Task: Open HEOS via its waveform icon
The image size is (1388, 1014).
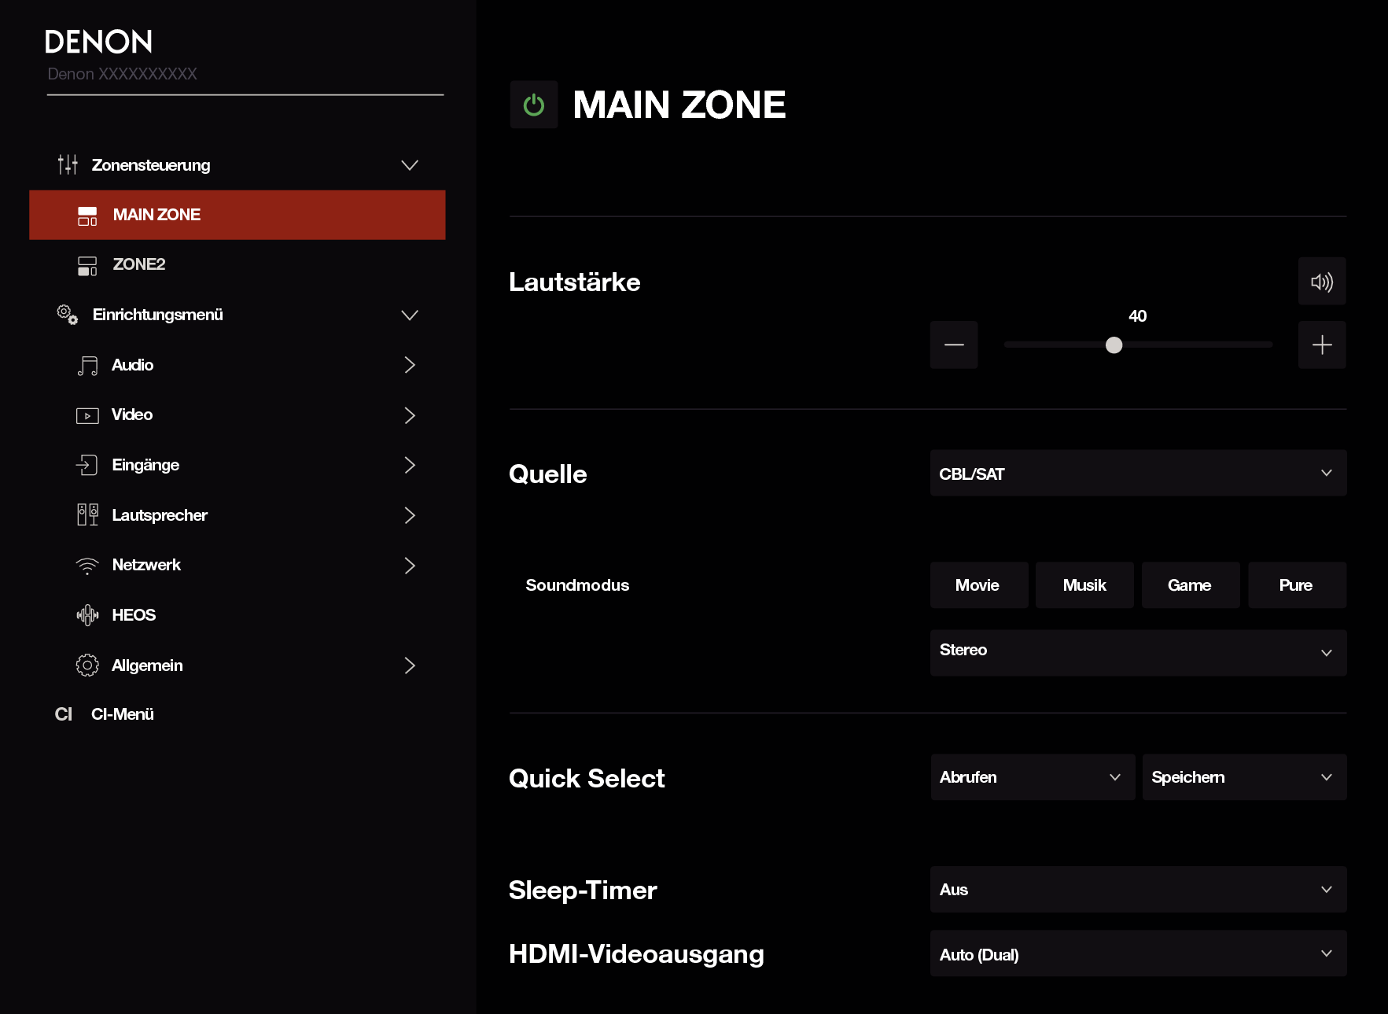Action: coord(87,615)
